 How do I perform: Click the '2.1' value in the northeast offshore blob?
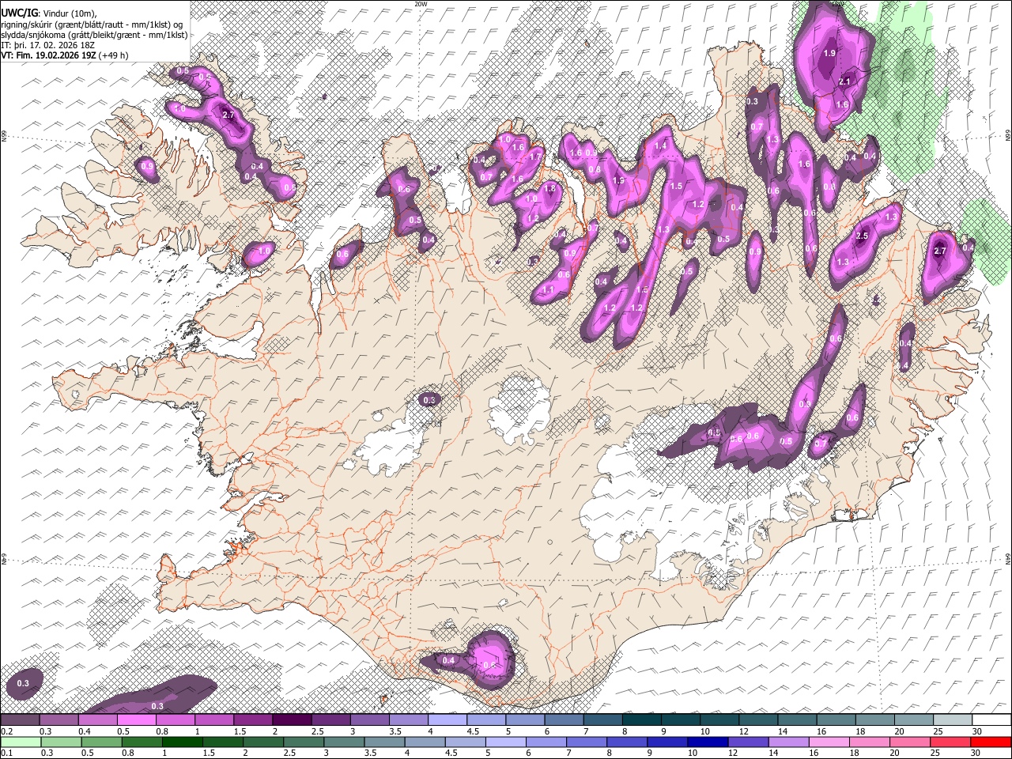click(844, 81)
